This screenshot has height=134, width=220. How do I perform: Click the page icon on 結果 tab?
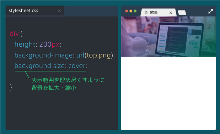point(146,12)
